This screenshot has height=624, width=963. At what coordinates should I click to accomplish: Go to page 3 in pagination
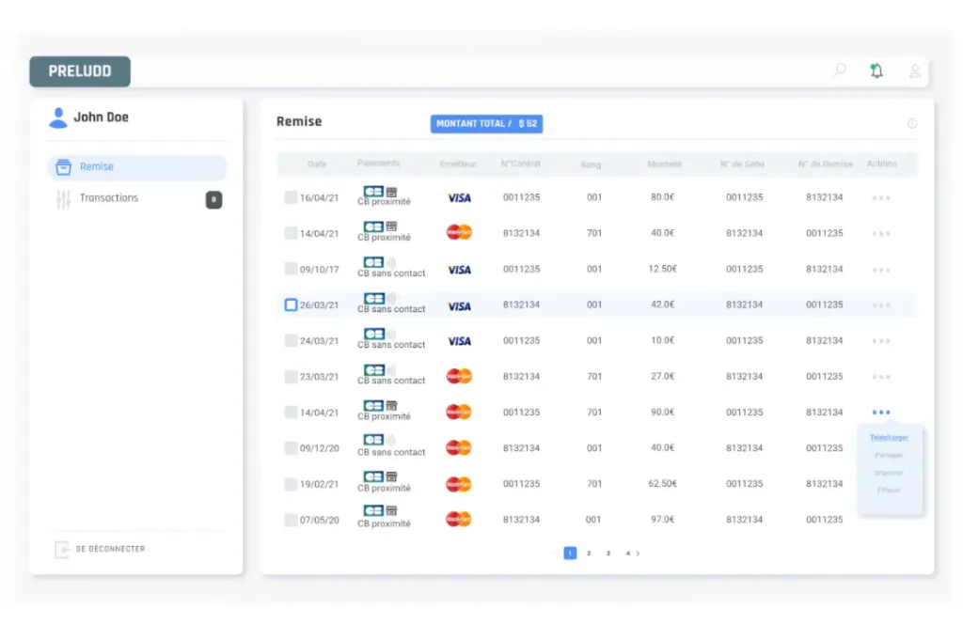pos(608,554)
